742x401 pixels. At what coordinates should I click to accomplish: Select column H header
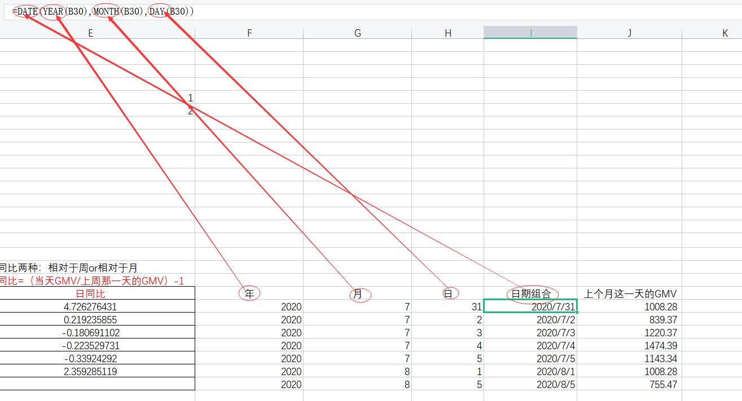pyautogui.click(x=448, y=33)
